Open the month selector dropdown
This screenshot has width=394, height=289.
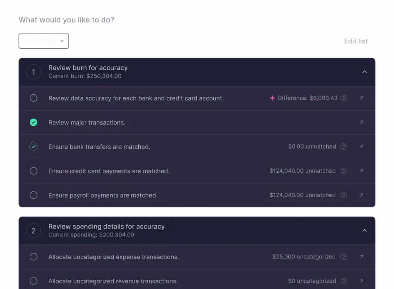coord(44,41)
